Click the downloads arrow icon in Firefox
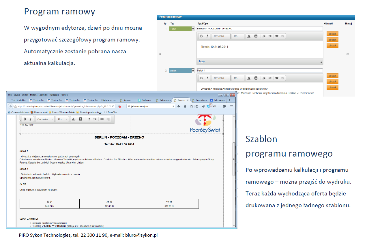367x241 pixels. tap(179, 106)
